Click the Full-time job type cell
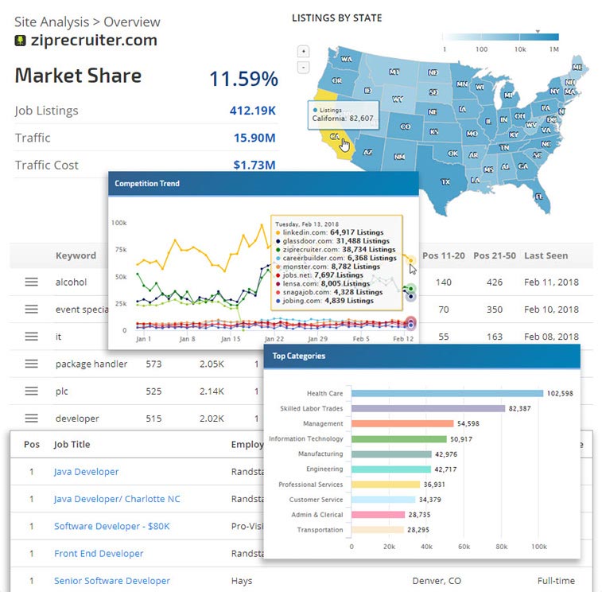The image size is (602, 592). click(x=556, y=581)
